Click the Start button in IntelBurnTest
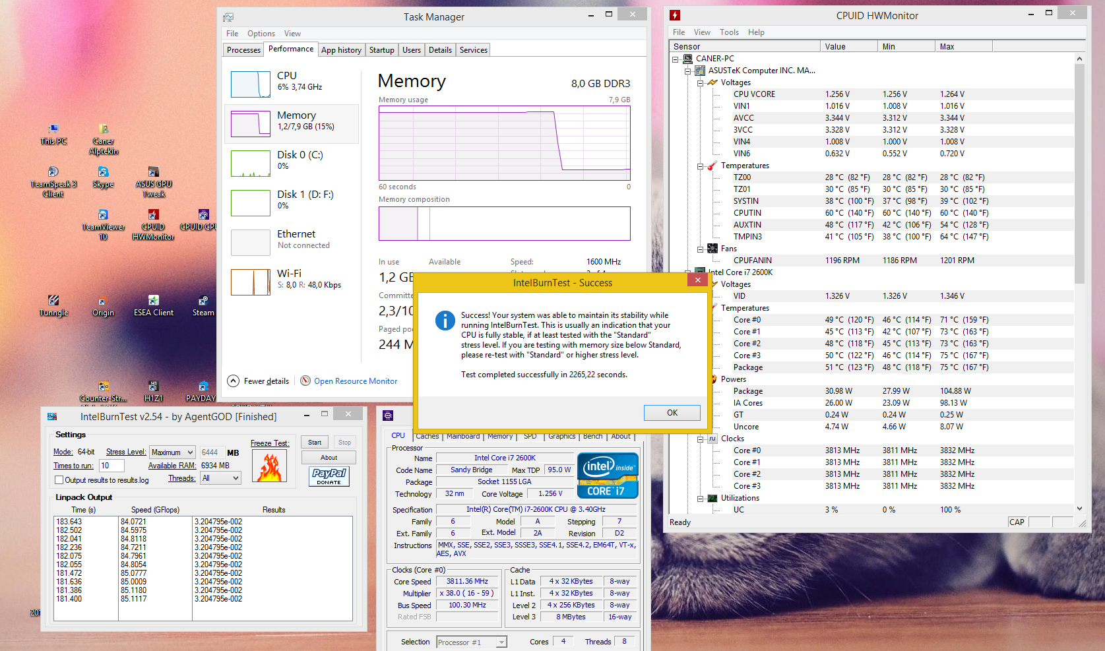1105x651 pixels. click(315, 443)
